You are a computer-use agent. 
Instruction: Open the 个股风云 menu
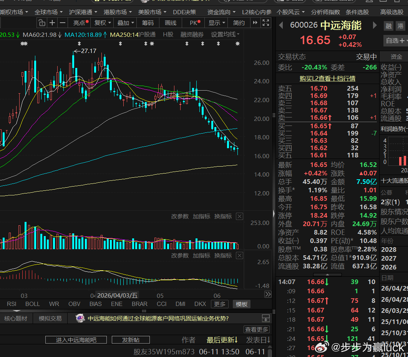pyautogui.click(x=291, y=12)
